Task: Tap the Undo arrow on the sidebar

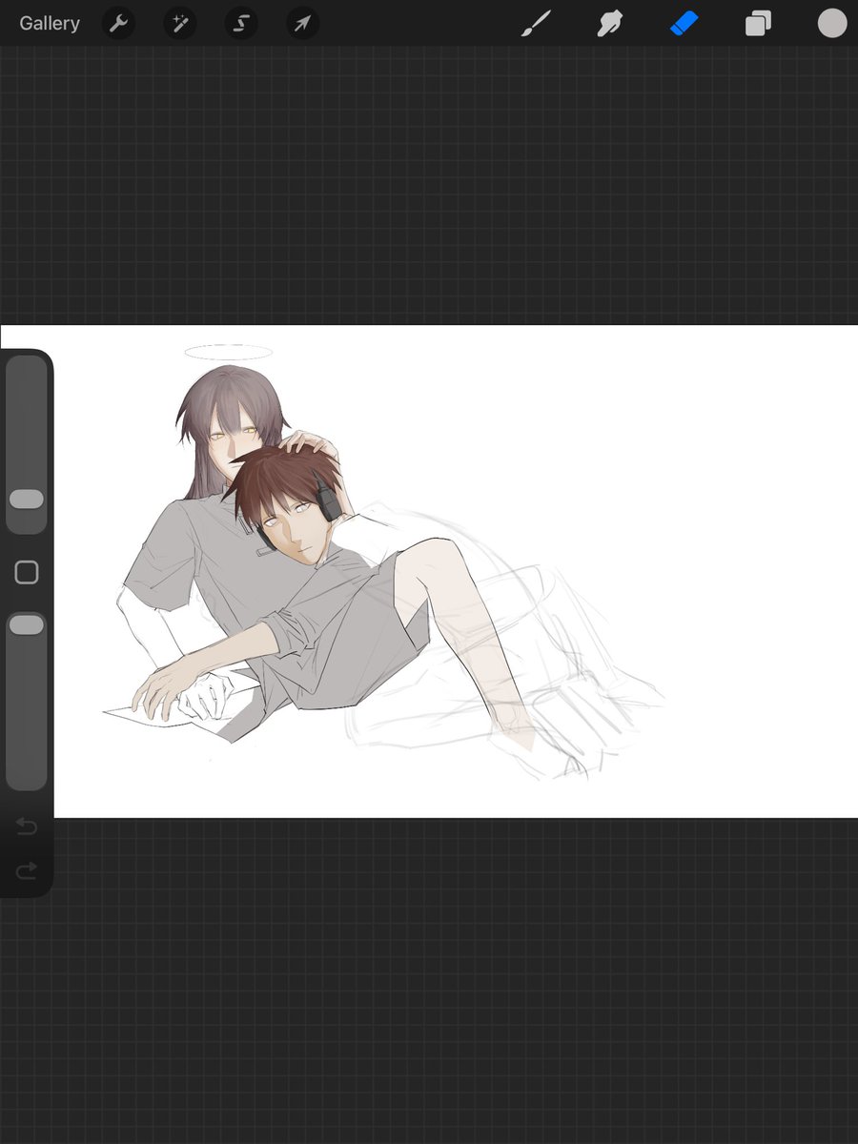Action: click(27, 827)
